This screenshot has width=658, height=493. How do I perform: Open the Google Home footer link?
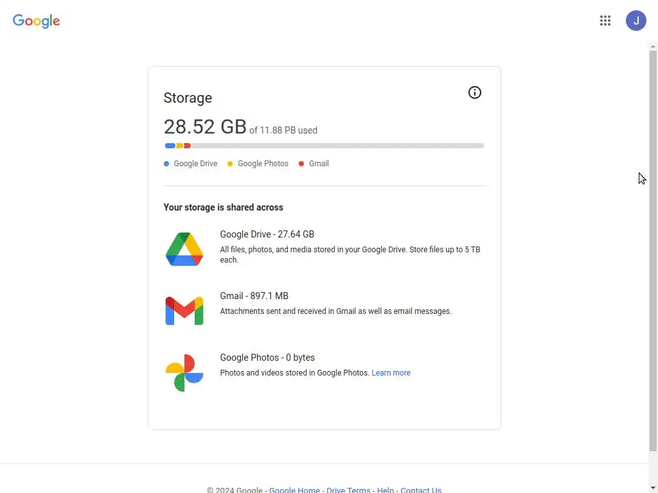click(294, 490)
